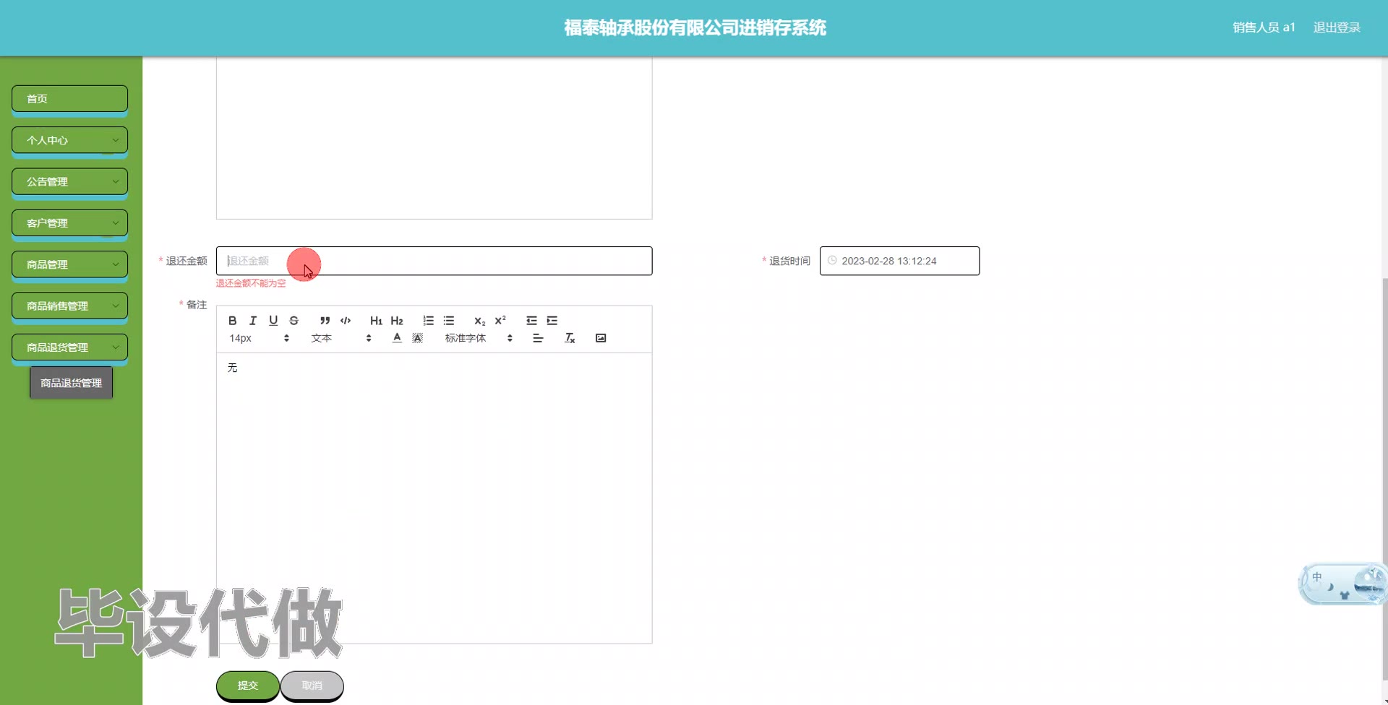Underline the selected remarks text

tap(273, 321)
